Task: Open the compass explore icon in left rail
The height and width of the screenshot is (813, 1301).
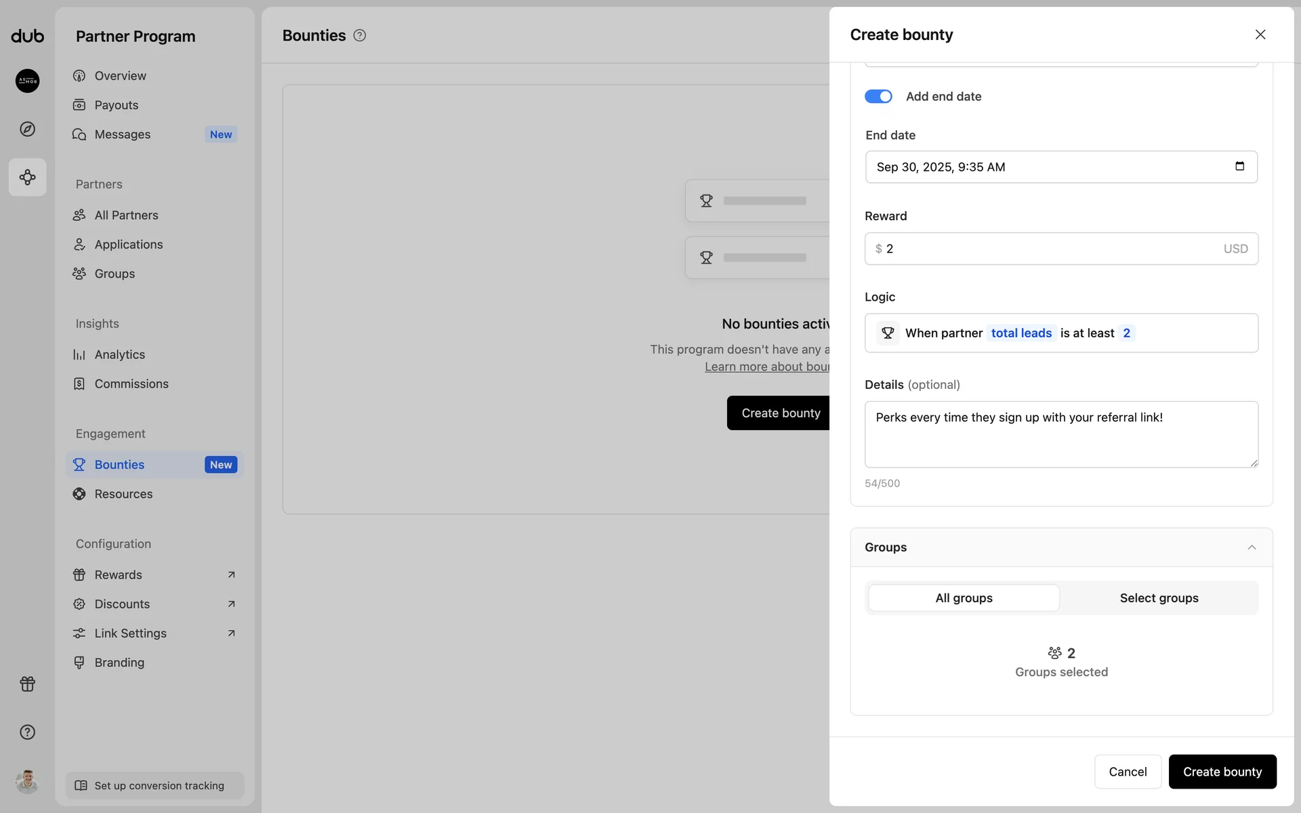Action: point(27,129)
